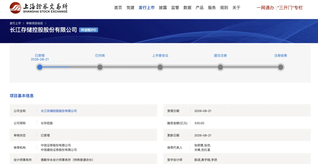Open the 规则 navigation item
This screenshot has height=164, width=318.
tap(224, 8)
